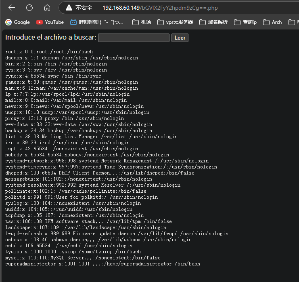Open the Google bookmark
The height and width of the screenshot is (282, 299).
point(17,22)
